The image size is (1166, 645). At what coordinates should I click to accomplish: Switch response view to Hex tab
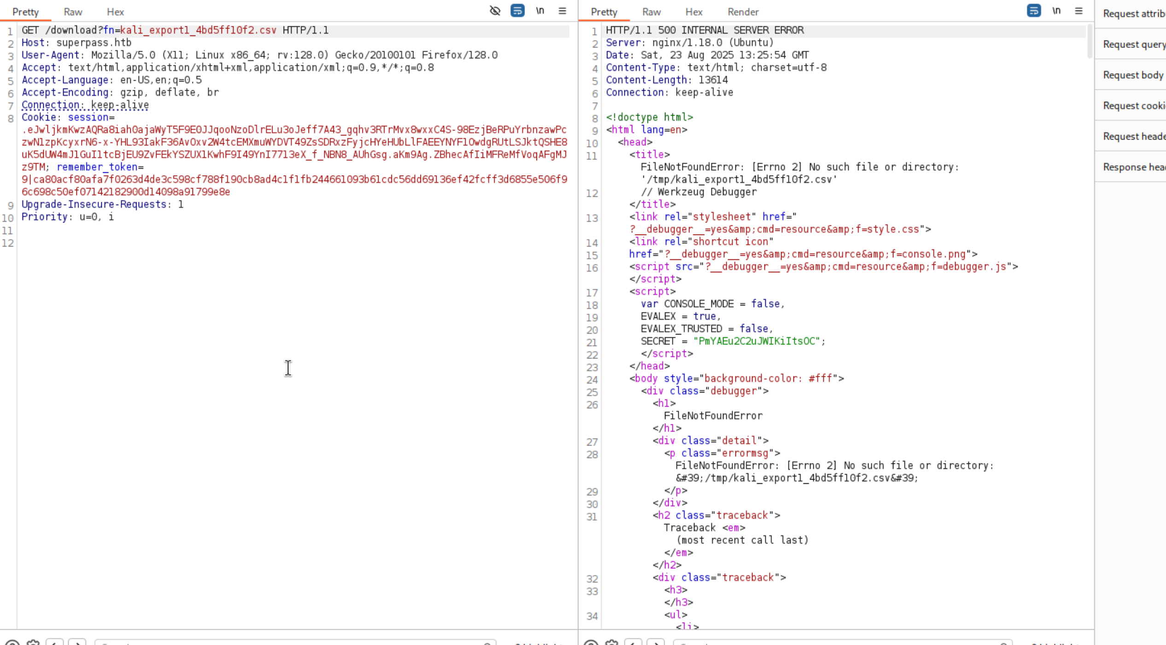click(694, 12)
